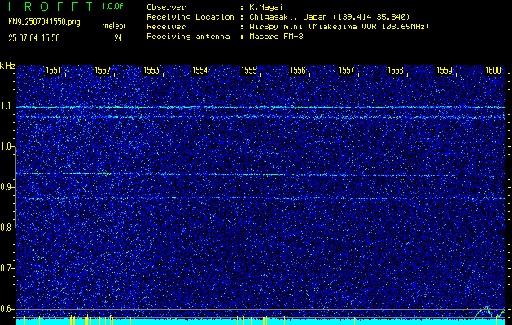Click the 0.9 frequency axis label
The width and height of the screenshot is (512, 325).
click(x=6, y=187)
